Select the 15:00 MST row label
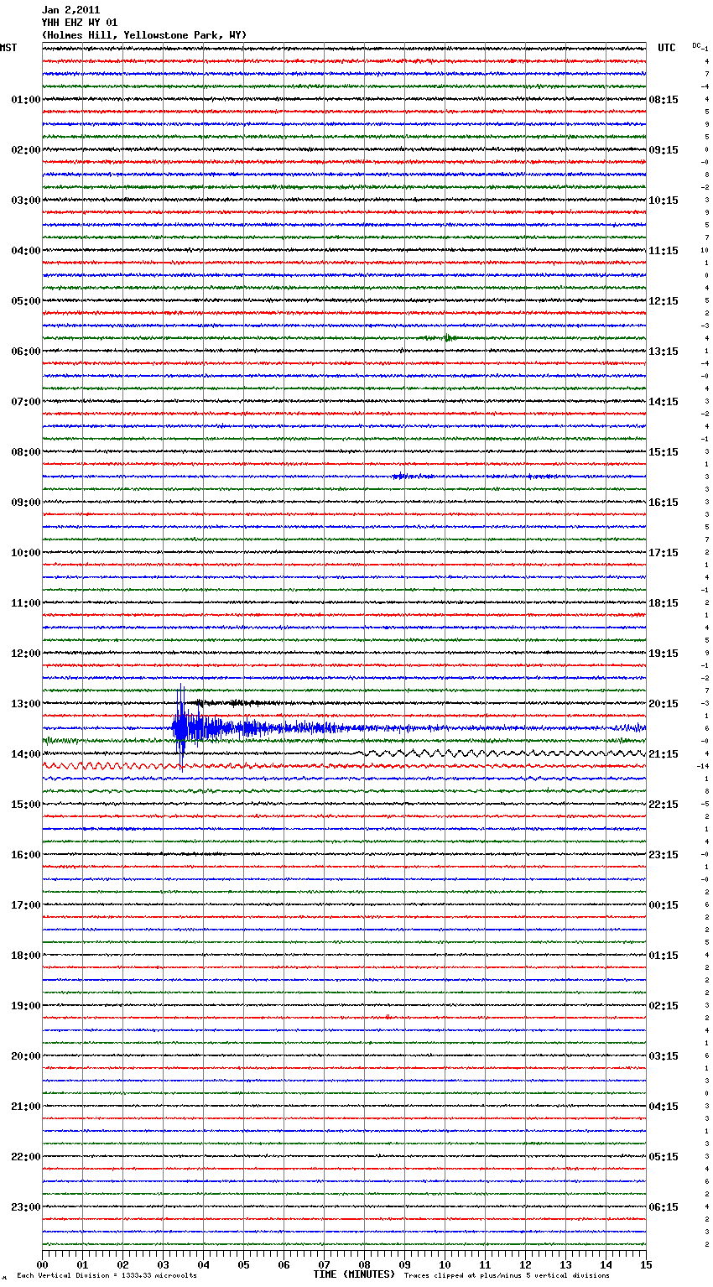713x1287 pixels. [26, 805]
